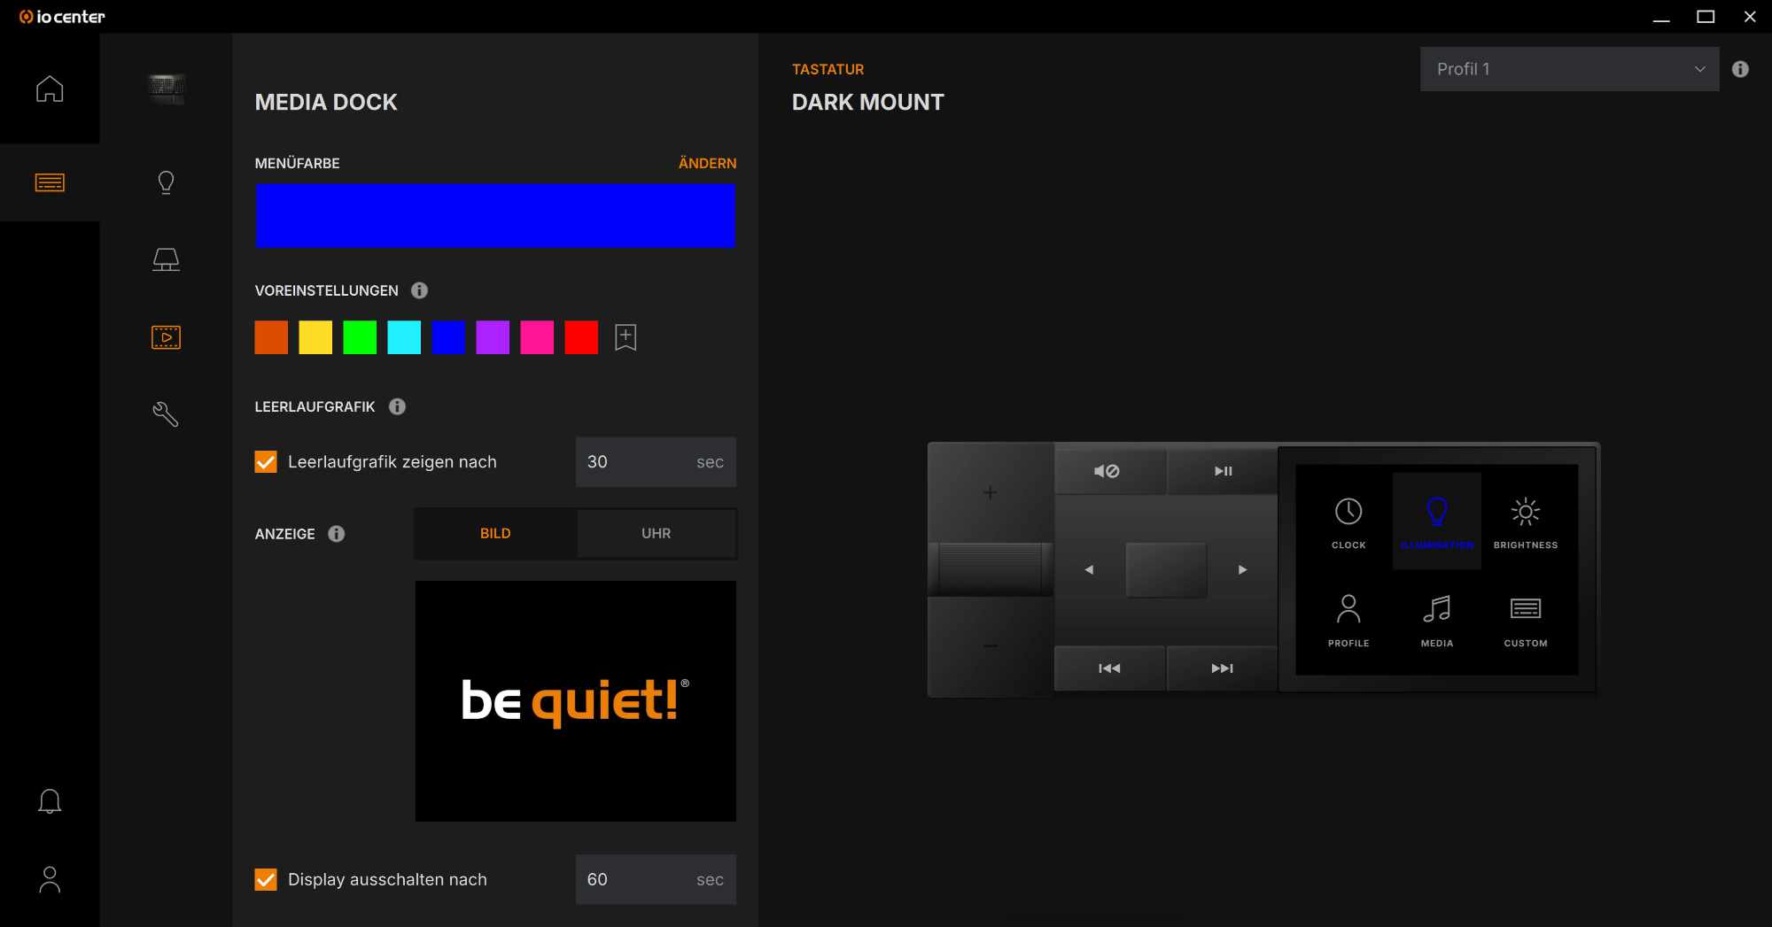
Task: Select the BILD display tab
Action: coord(495,533)
